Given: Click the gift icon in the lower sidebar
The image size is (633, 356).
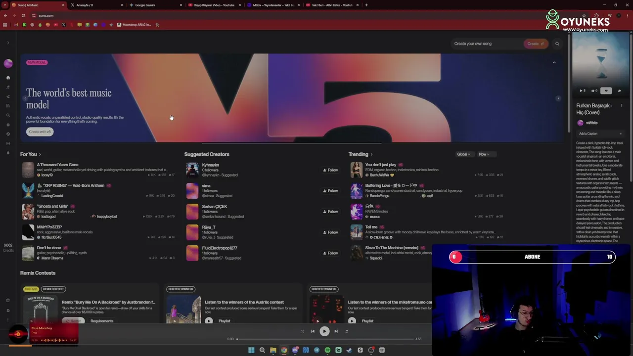Looking at the screenshot, I should click(8, 300).
